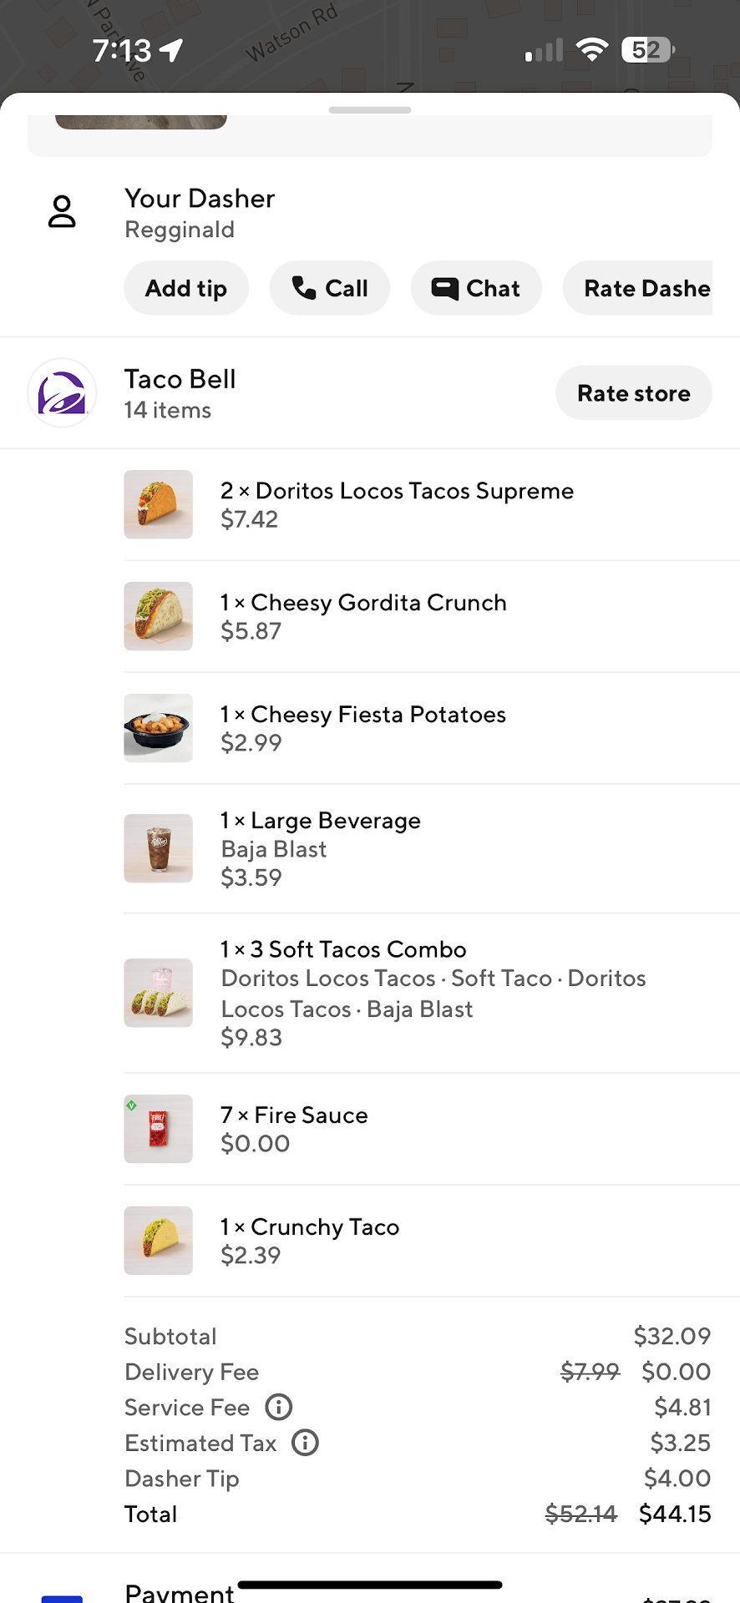
Task: Tap the Wi-Fi icon in status bar
Action: coord(592,50)
